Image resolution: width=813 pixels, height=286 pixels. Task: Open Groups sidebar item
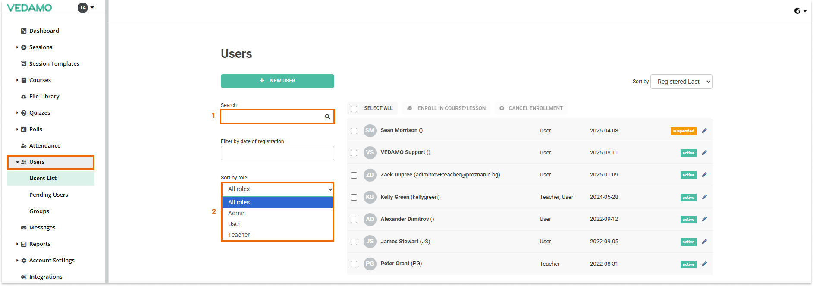coord(39,211)
